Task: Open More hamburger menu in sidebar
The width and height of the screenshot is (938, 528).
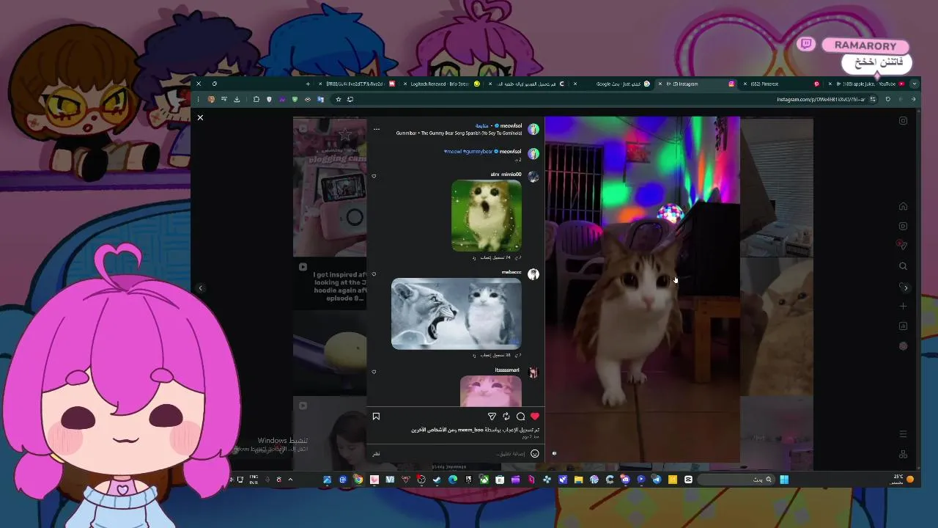Action: tap(903, 434)
